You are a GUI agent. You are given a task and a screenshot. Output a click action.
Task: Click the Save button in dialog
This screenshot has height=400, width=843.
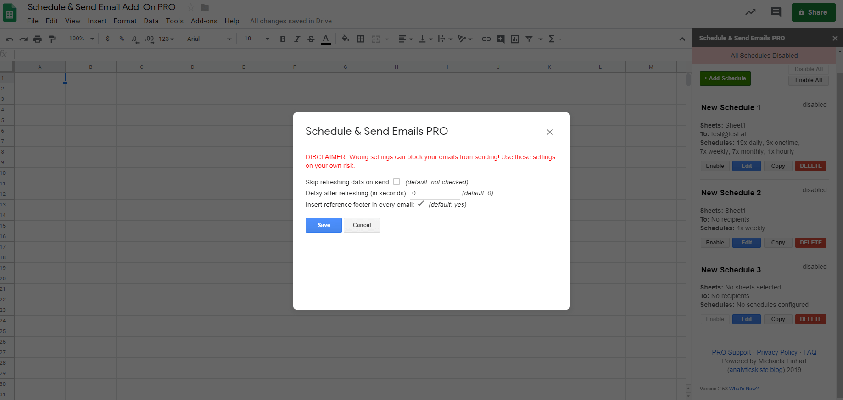pos(324,225)
